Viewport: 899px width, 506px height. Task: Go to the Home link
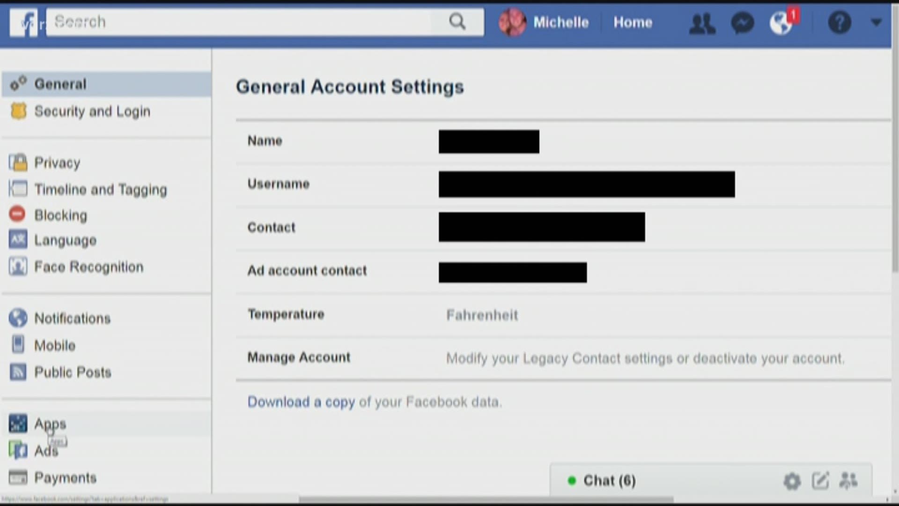(x=633, y=22)
